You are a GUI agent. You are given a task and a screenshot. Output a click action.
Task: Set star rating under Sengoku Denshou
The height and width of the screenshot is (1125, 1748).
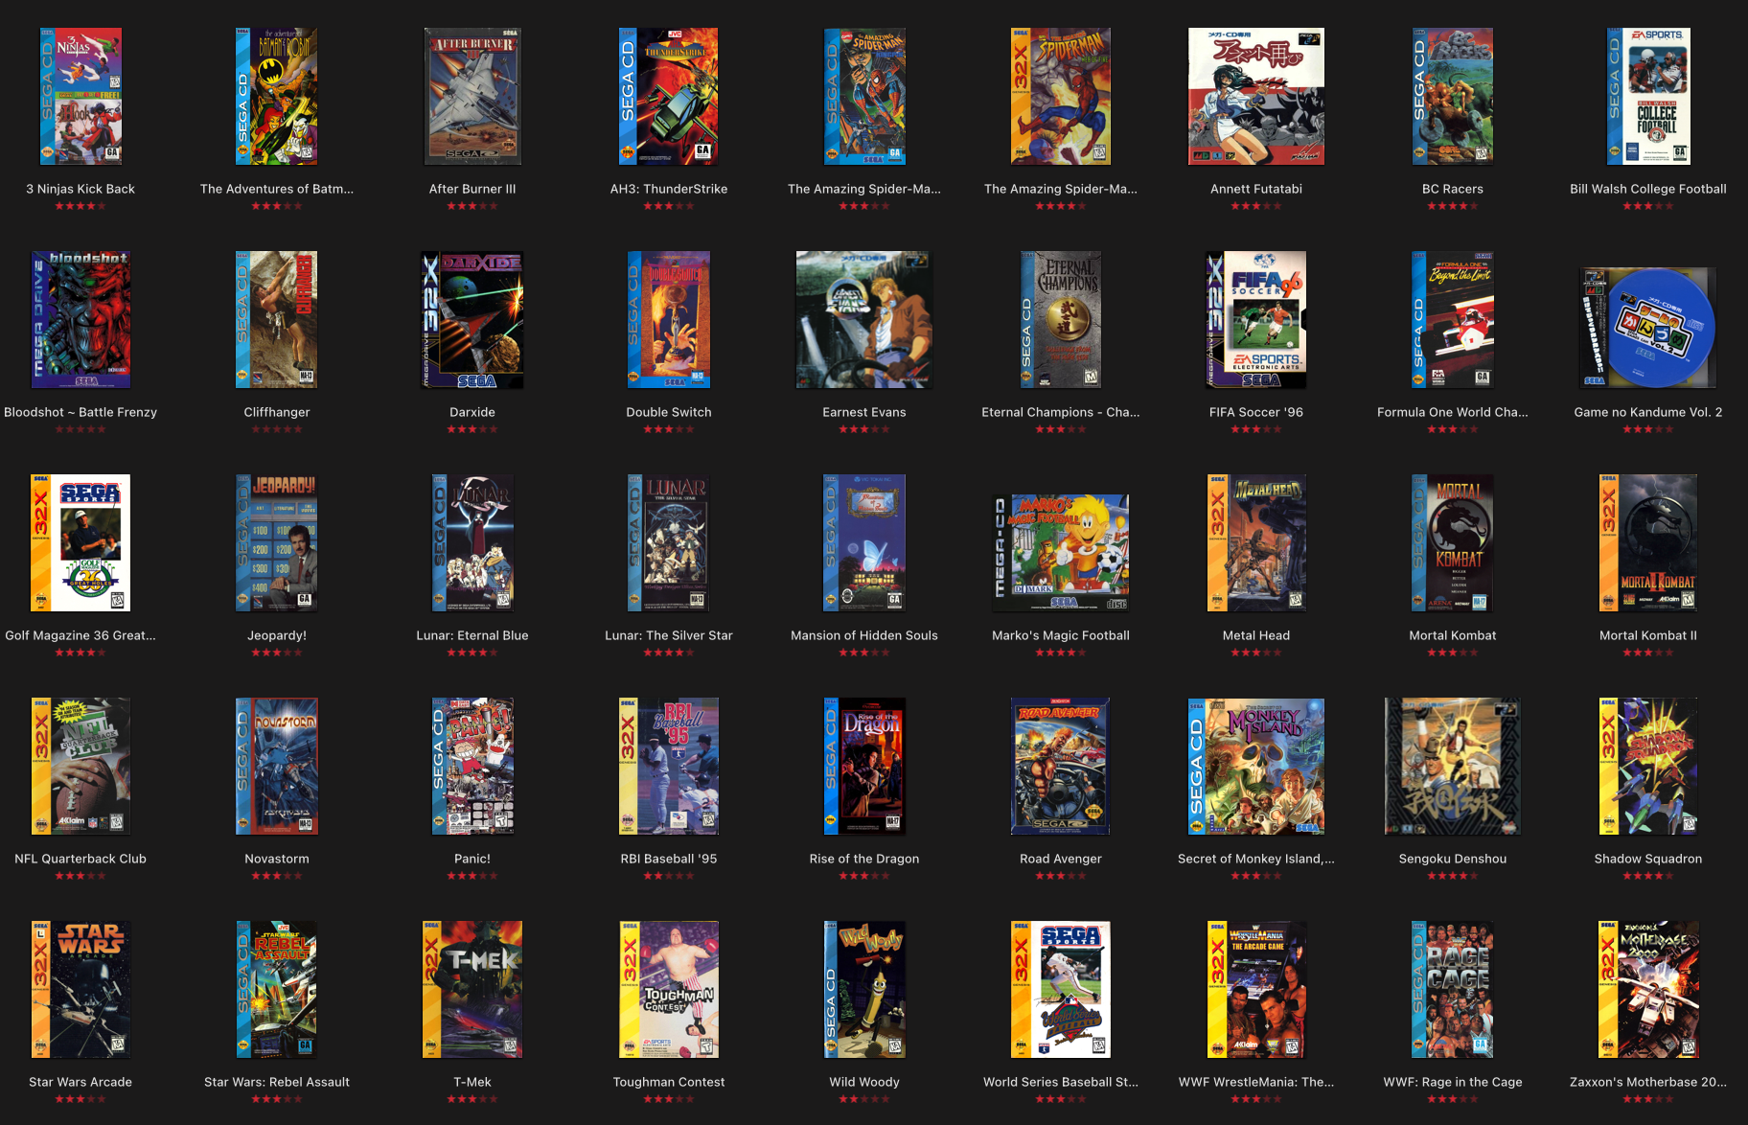pos(1453,876)
